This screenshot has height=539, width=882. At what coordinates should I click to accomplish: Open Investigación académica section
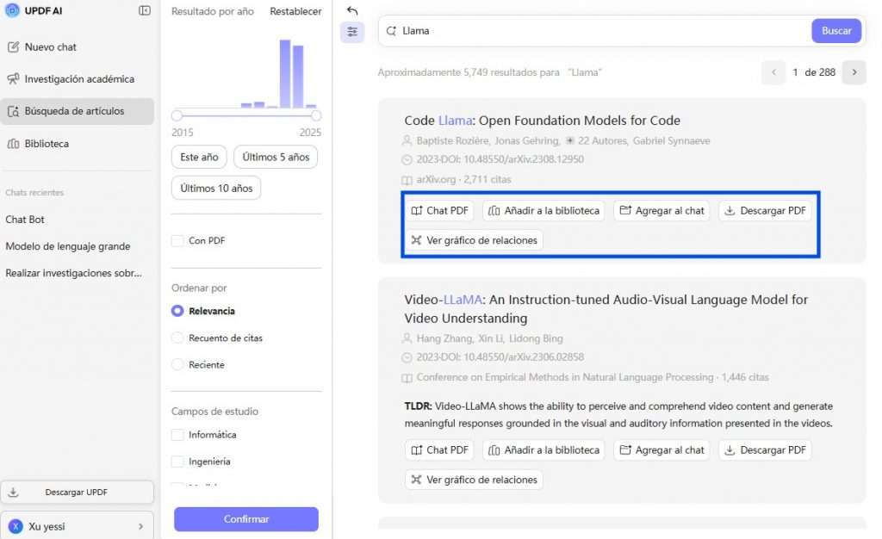tap(77, 79)
